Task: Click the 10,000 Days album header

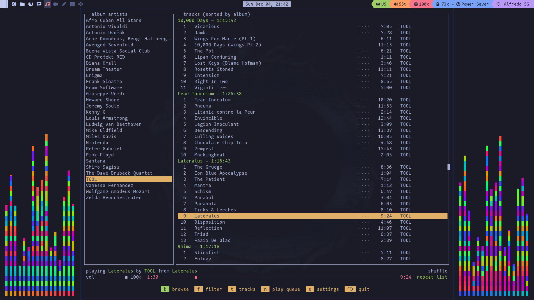Action: pos(207,20)
